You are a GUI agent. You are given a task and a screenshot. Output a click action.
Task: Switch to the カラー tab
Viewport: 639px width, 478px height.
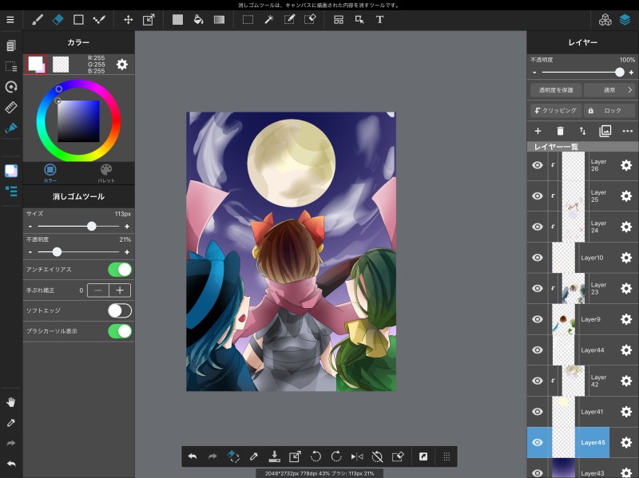pos(50,173)
